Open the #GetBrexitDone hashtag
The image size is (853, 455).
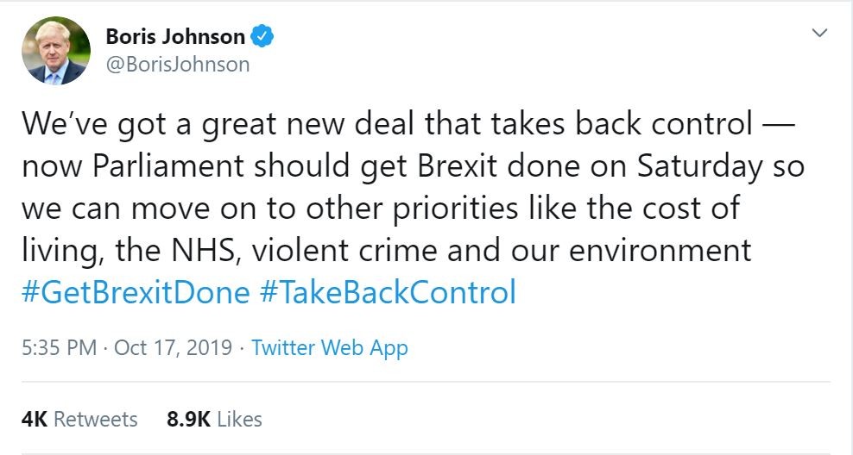[135, 292]
